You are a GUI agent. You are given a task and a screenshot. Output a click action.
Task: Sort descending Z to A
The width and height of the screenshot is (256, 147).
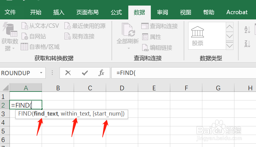(x=247, y=44)
